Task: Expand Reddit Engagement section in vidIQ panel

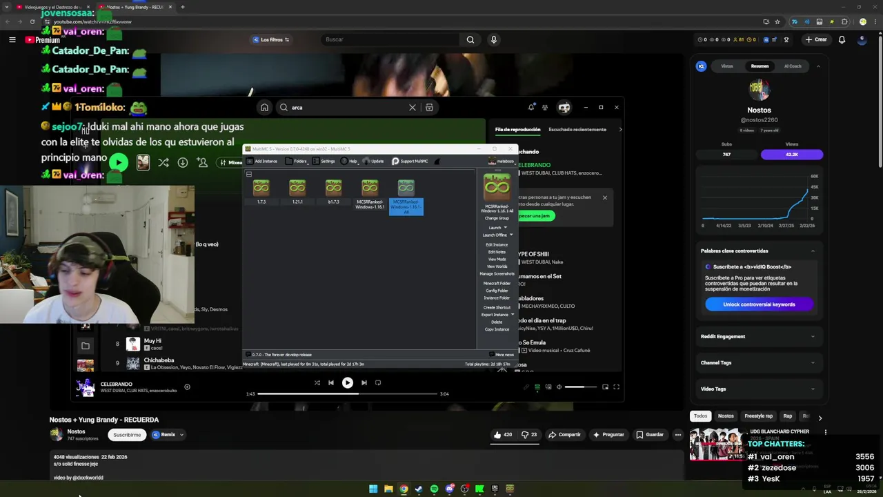Action: click(x=758, y=337)
